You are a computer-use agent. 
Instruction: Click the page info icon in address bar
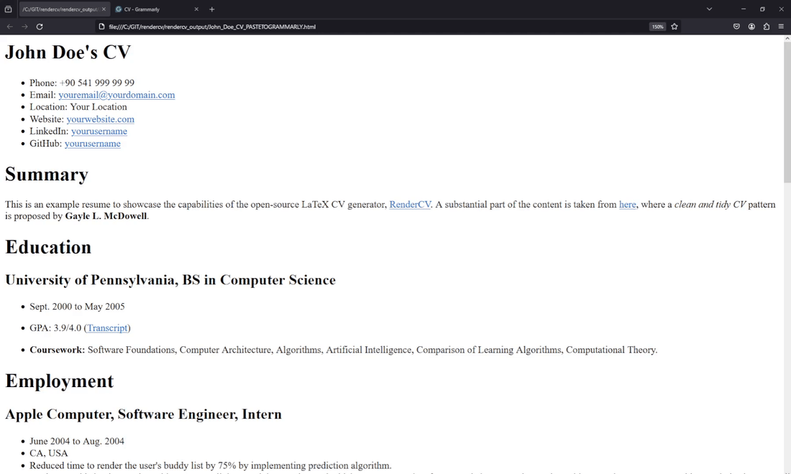(x=101, y=26)
